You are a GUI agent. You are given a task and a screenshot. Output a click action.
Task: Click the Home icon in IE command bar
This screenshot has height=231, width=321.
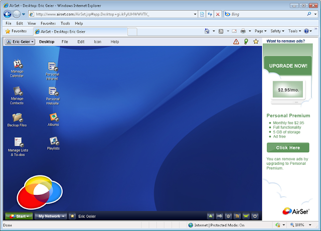(x=207, y=31)
